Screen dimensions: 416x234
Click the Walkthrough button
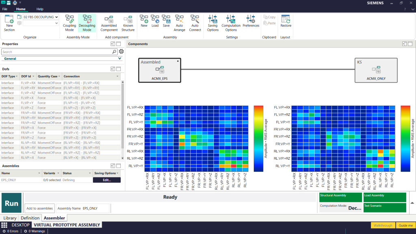[383, 225]
